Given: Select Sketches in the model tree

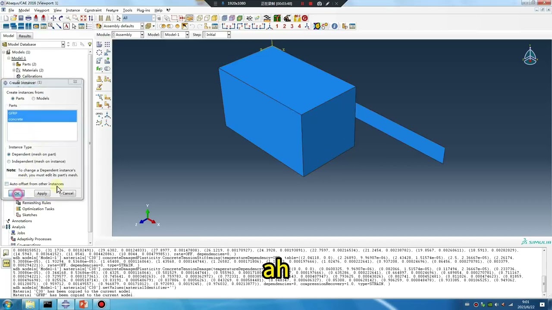Looking at the screenshot, I should pos(29,215).
